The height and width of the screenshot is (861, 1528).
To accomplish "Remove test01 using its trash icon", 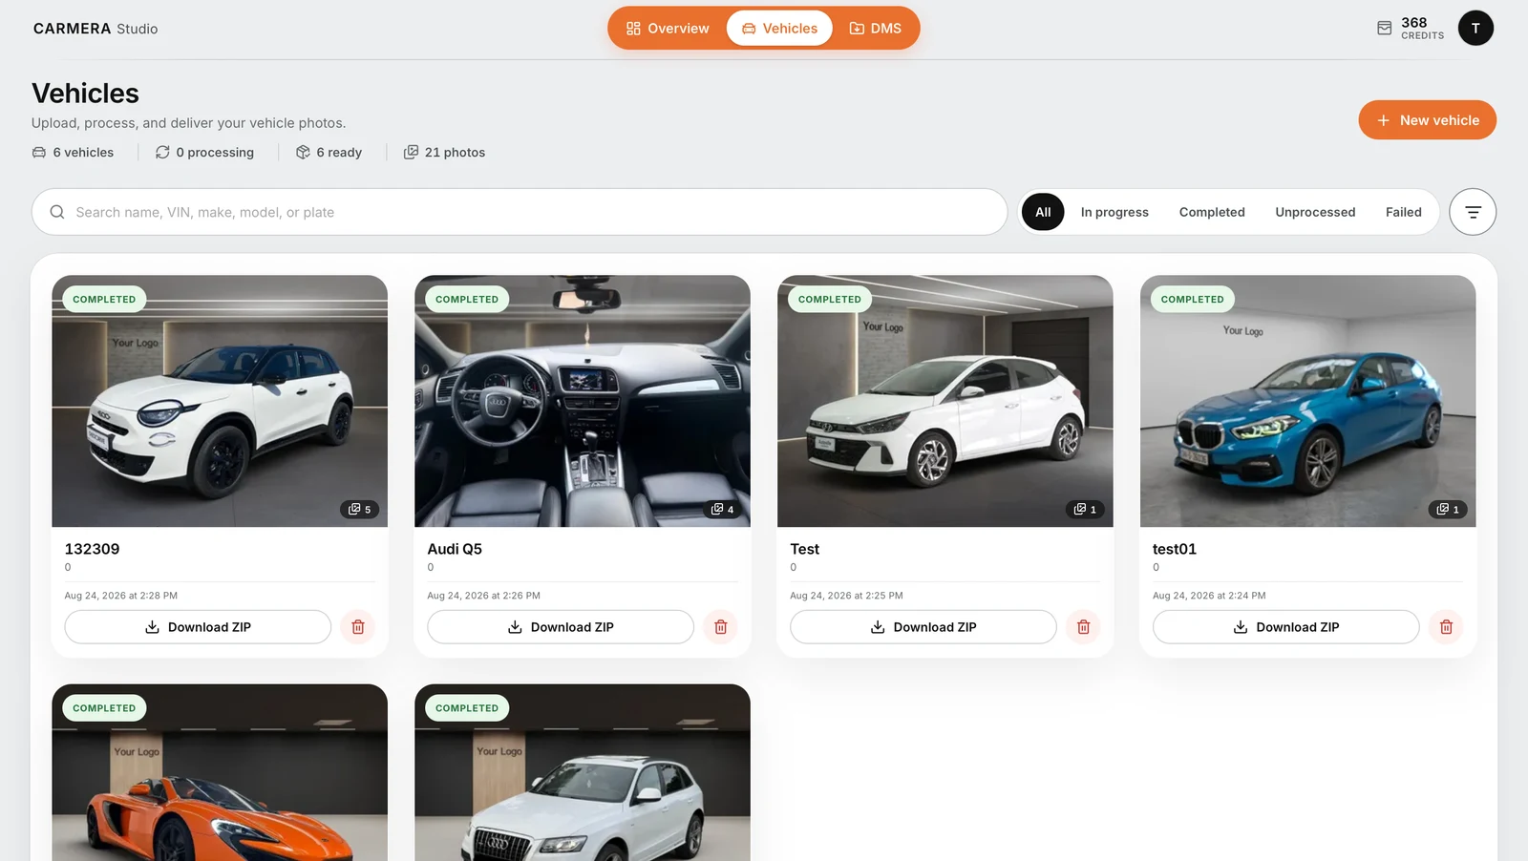I will click(1446, 627).
